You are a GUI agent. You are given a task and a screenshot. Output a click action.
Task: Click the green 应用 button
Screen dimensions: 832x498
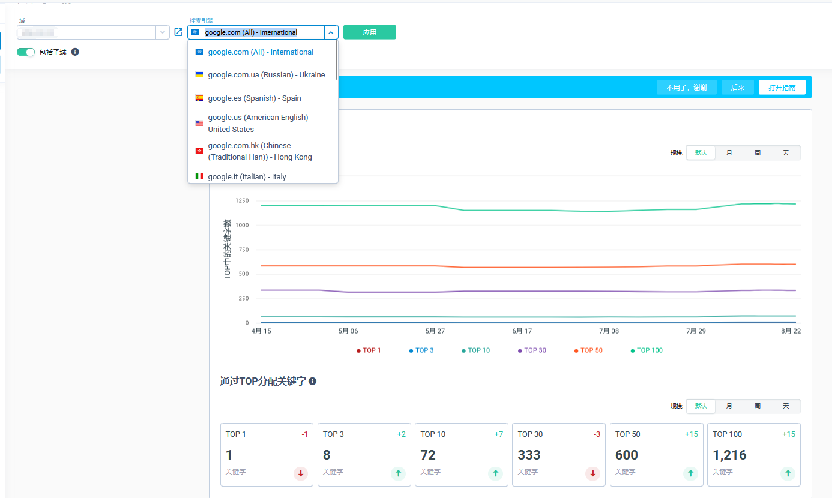click(370, 32)
